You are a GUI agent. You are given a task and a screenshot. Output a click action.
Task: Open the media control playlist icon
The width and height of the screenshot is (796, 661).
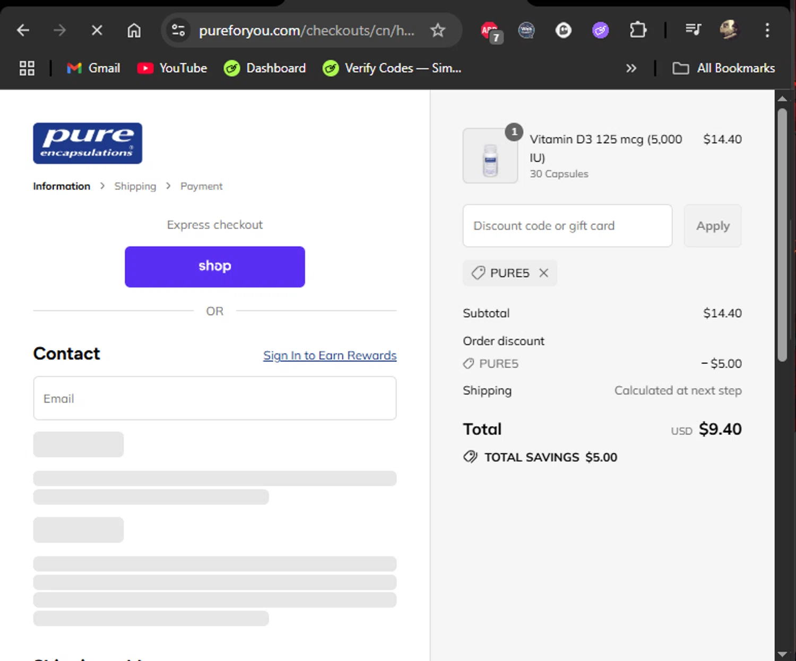tap(693, 30)
